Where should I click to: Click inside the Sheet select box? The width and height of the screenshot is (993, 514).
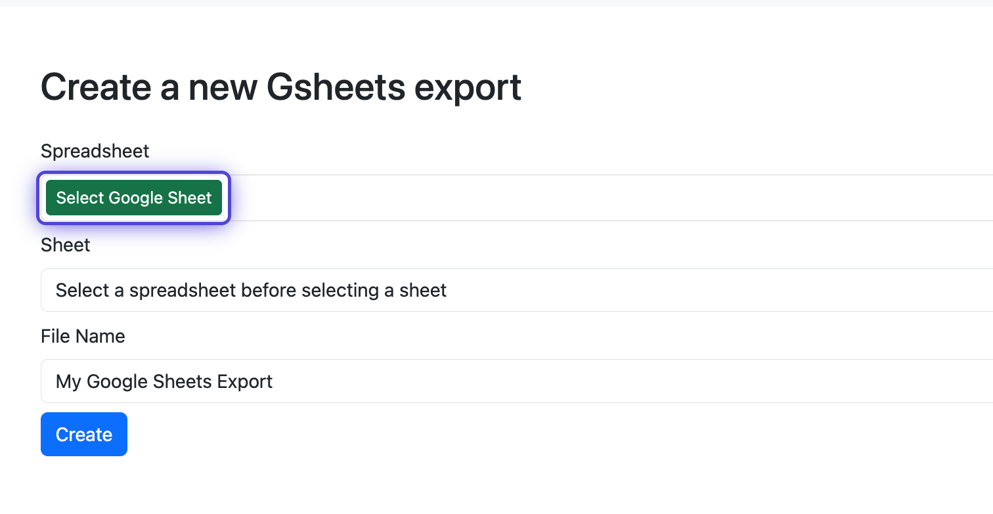(517, 290)
